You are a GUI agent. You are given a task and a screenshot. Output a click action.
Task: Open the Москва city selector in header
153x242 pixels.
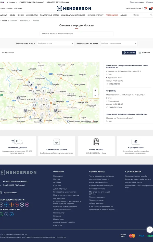click(12, 2)
